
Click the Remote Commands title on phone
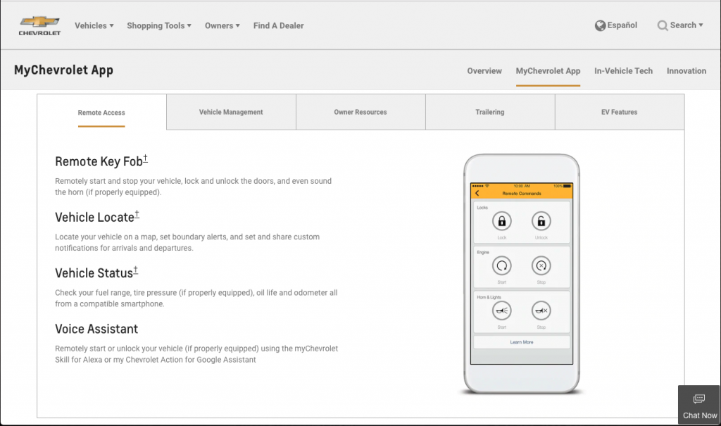pyautogui.click(x=522, y=194)
